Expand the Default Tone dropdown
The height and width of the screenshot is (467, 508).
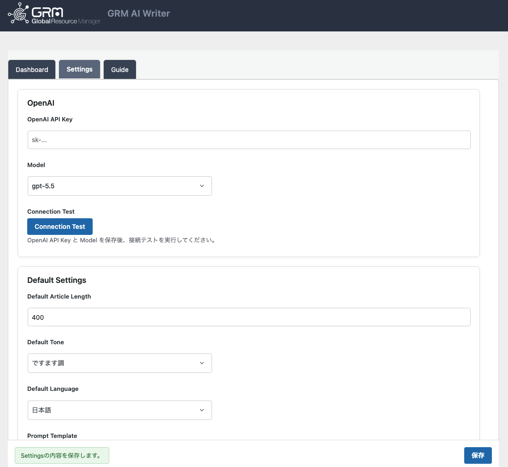119,363
